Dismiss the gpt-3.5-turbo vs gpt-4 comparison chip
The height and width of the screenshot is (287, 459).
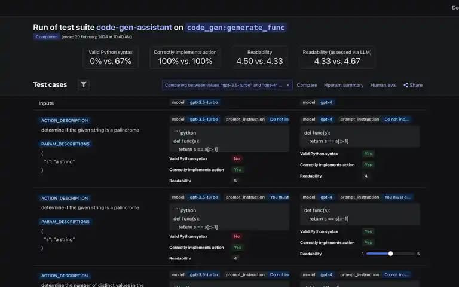(x=287, y=85)
